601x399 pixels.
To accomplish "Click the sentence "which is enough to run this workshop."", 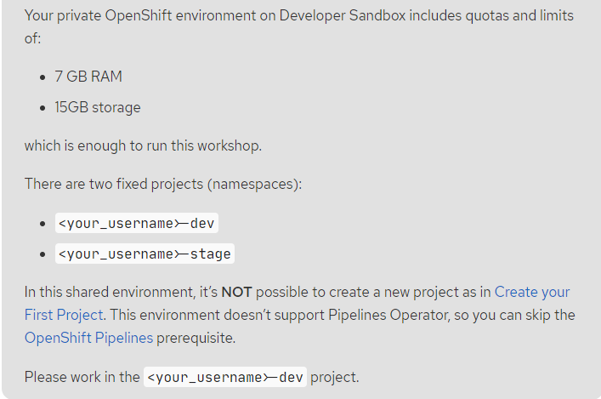I will point(143,146).
